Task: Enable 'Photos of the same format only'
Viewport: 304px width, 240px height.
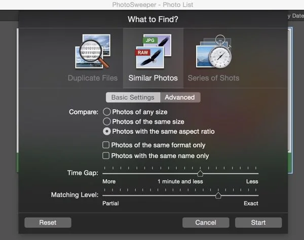Action: (x=106, y=145)
